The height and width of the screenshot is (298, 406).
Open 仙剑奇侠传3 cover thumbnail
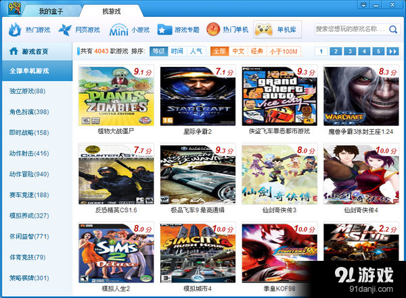pos(279,174)
